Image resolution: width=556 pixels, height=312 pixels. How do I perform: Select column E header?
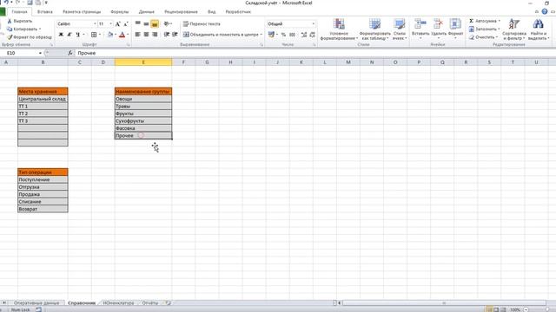pyautogui.click(x=143, y=62)
